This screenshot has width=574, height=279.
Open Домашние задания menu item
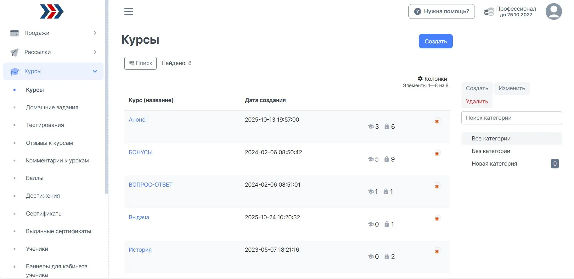click(x=52, y=107)
